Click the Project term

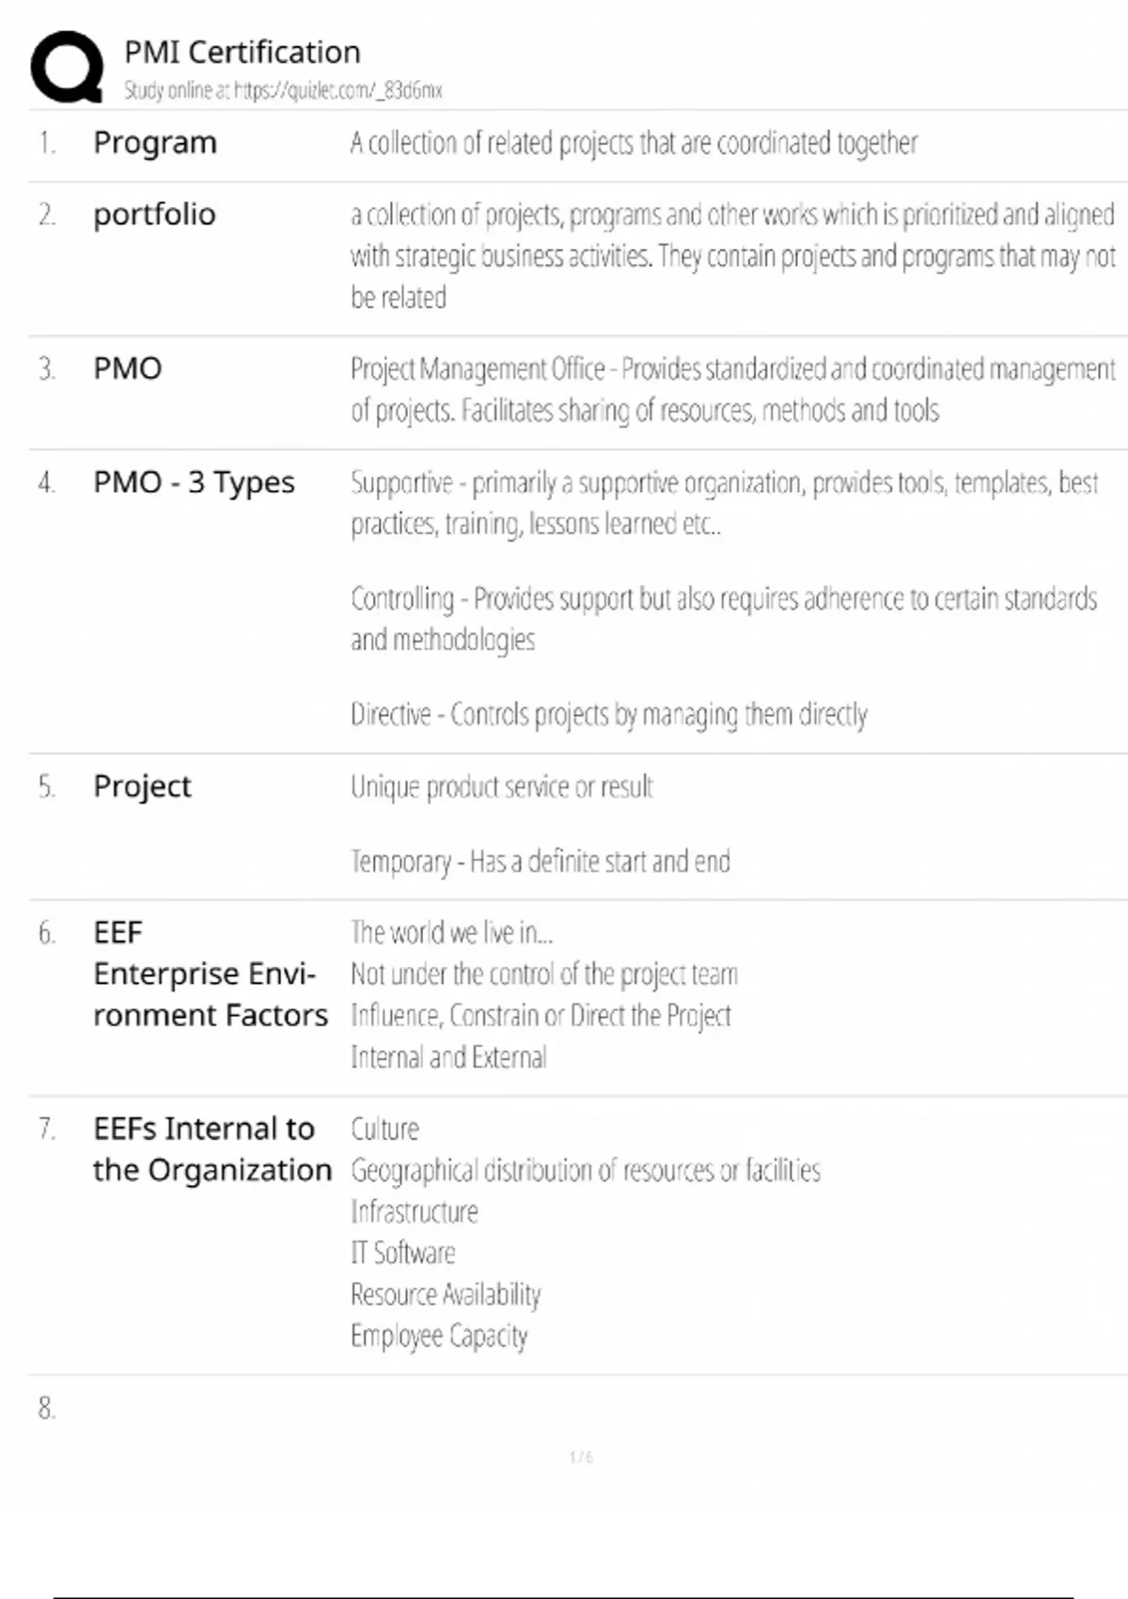click(x=142, y=786)
